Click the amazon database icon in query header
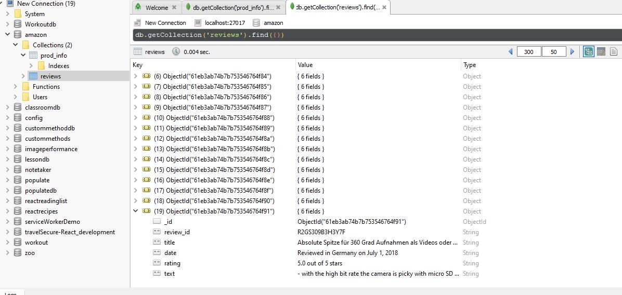 coord(257,23)
